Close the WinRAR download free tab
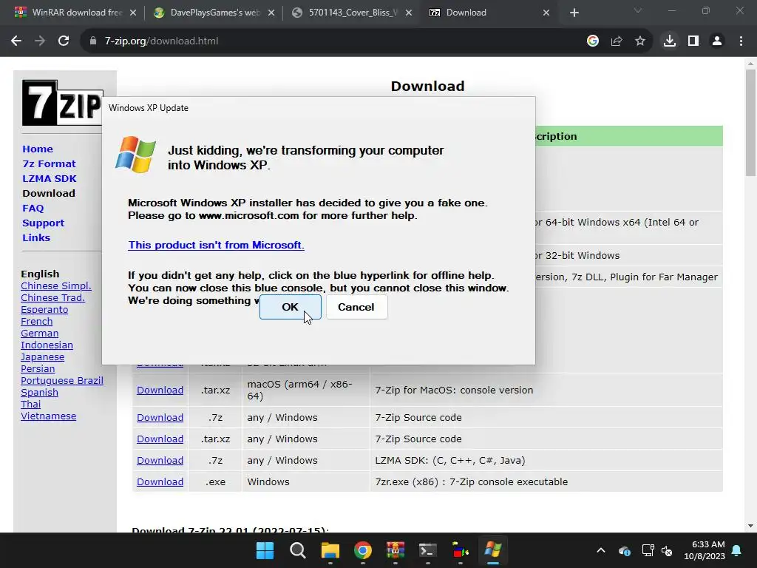757x568 pixels. 133,13
